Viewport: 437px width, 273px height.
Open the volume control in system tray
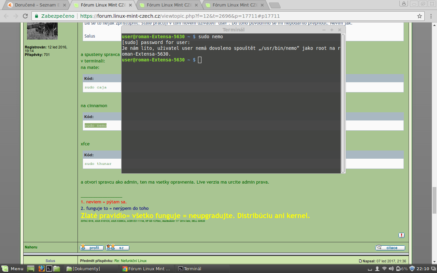pos(392,269)
